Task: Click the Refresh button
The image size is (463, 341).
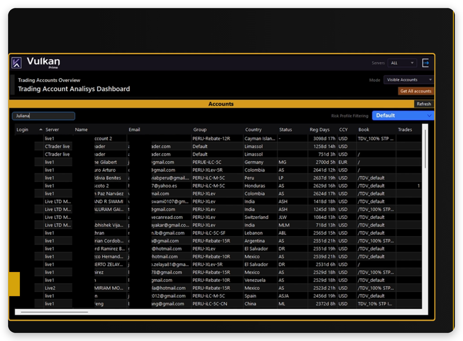Action: click(424, 104)
